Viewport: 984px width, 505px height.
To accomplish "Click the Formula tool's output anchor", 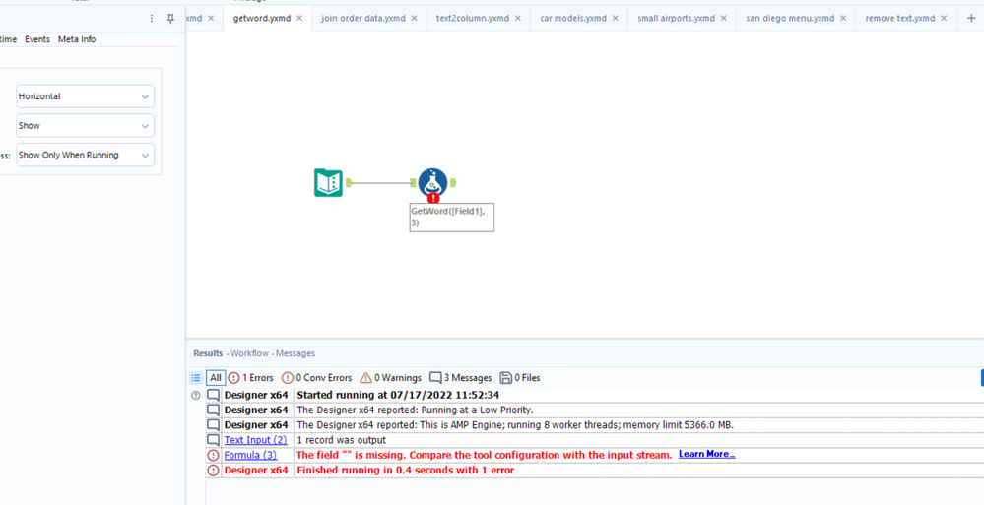I will point(453,182).
